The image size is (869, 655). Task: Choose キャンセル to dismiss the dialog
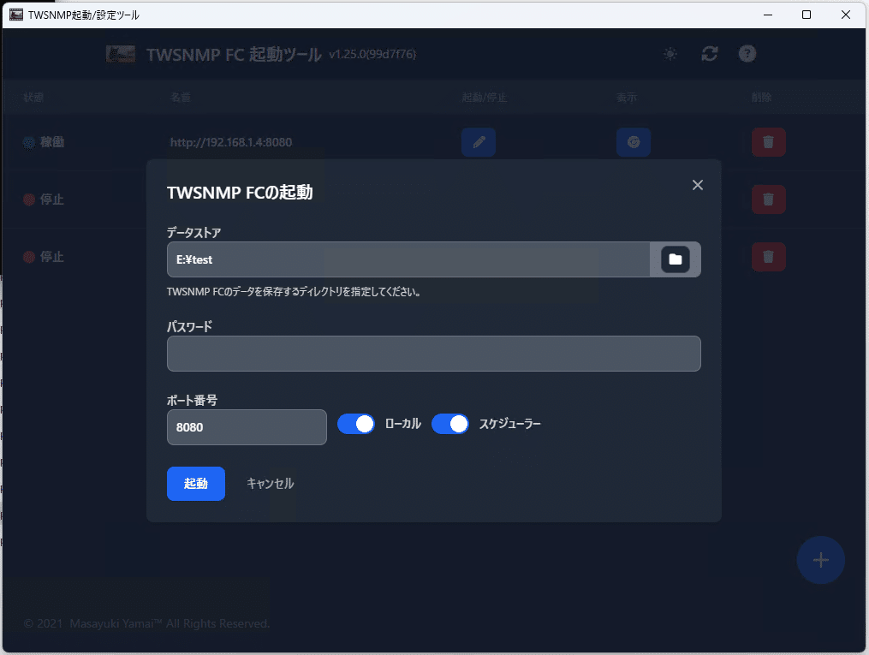pyautogui.click(x=269, y=484)
